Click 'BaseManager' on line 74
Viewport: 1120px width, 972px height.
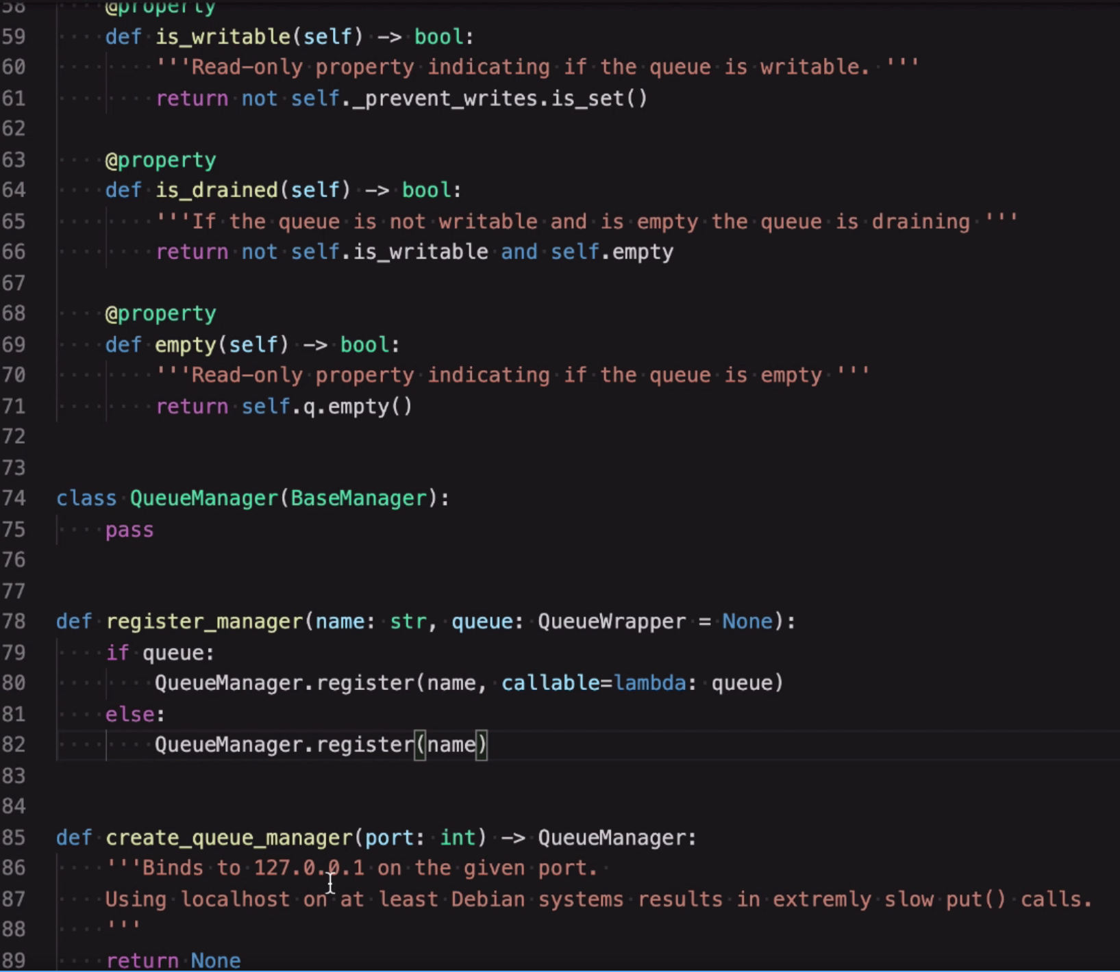(x=359, y=498)
